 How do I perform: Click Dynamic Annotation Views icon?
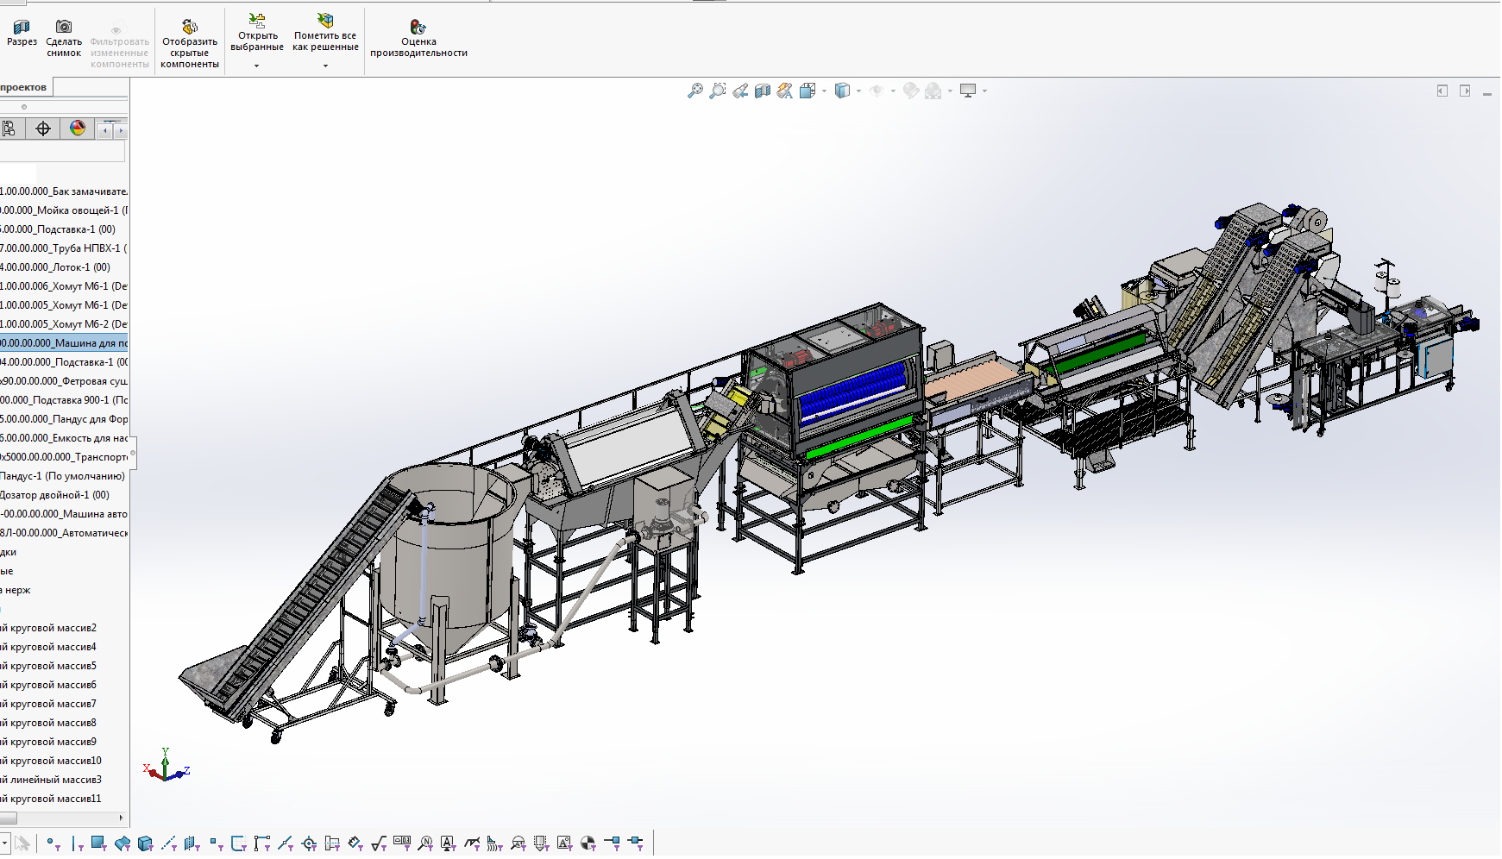pyautogui.click(x=785, y=91)
